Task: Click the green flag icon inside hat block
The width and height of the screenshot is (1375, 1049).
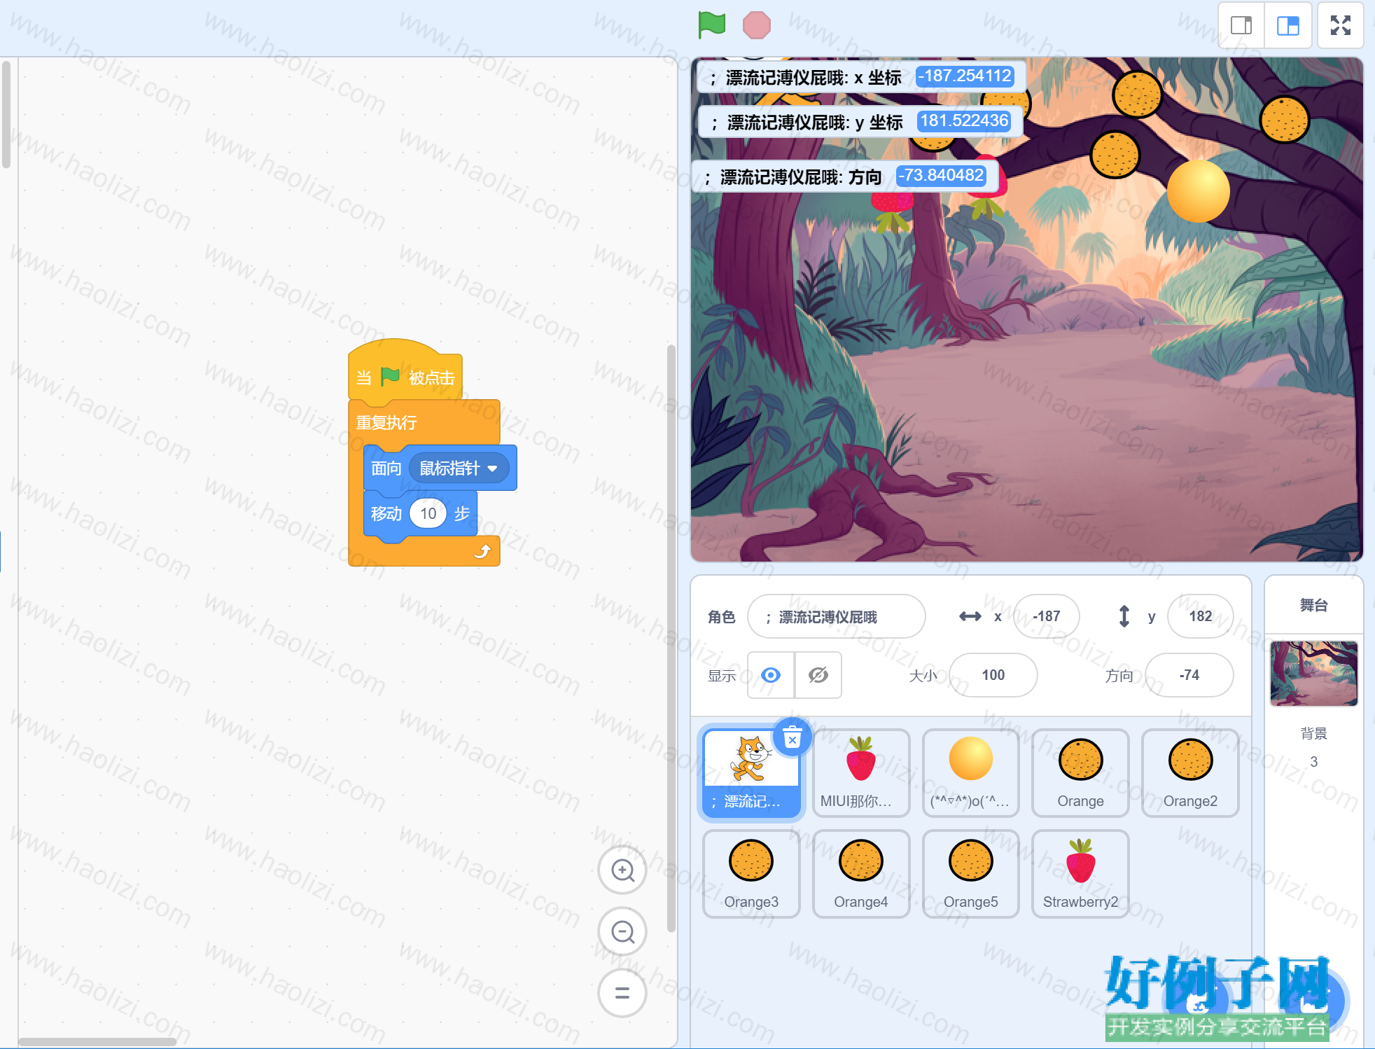Action: coord(390,377)
